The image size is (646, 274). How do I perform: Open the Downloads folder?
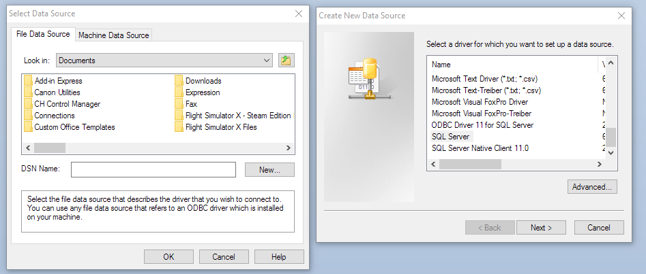199,81
